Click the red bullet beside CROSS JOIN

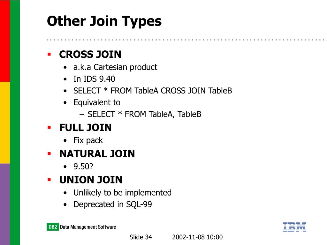coord(49,54)
